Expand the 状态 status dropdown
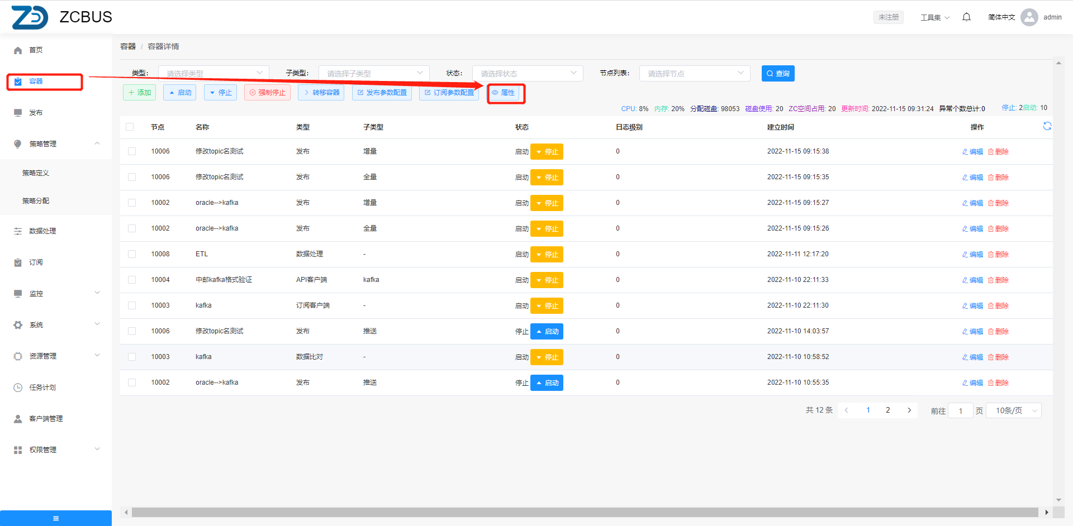This screenshot has width=1073, height=526. [527, 73]
